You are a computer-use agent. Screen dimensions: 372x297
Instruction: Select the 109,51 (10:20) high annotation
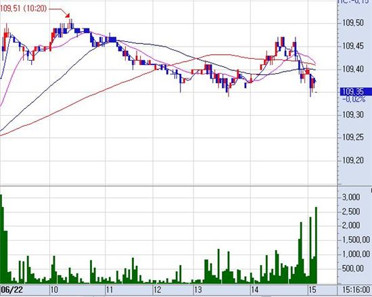[x=24, y=9]
